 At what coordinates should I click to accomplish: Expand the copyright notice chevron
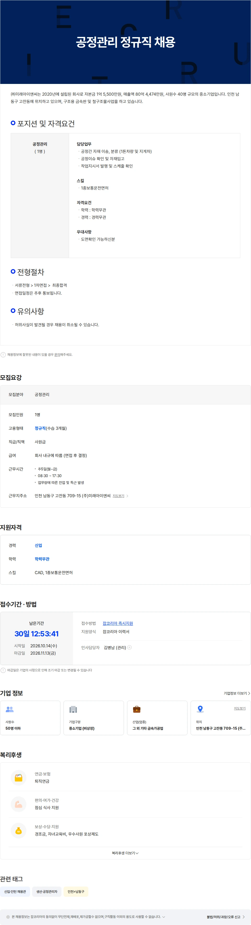[x=164, y=917]
